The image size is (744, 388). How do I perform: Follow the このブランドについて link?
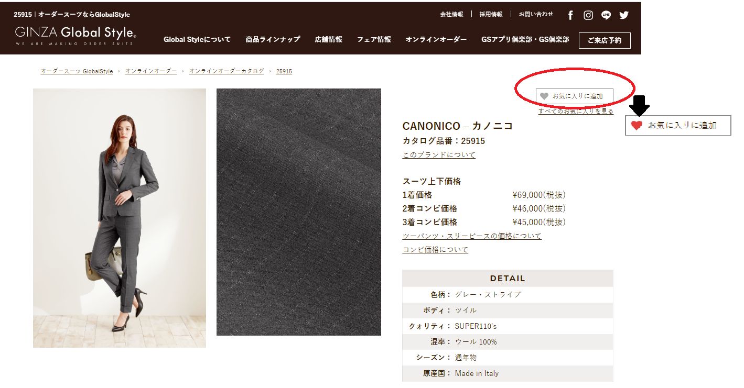(439, 155)
